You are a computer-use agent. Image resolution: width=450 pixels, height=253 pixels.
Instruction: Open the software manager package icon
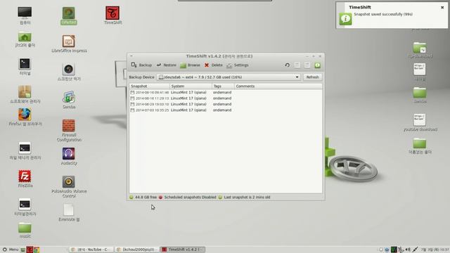[25, 94]
